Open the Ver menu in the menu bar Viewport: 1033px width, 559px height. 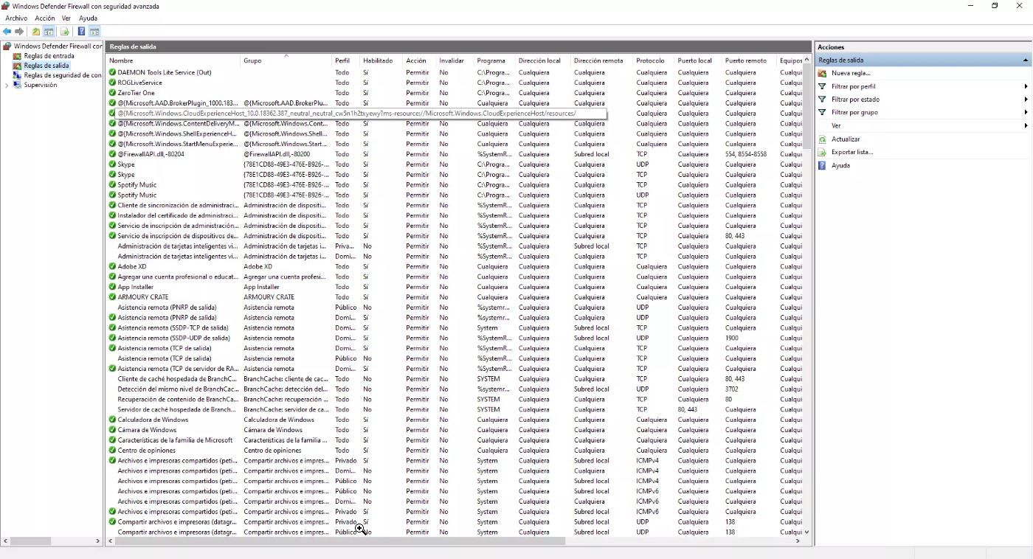(66, 18)
